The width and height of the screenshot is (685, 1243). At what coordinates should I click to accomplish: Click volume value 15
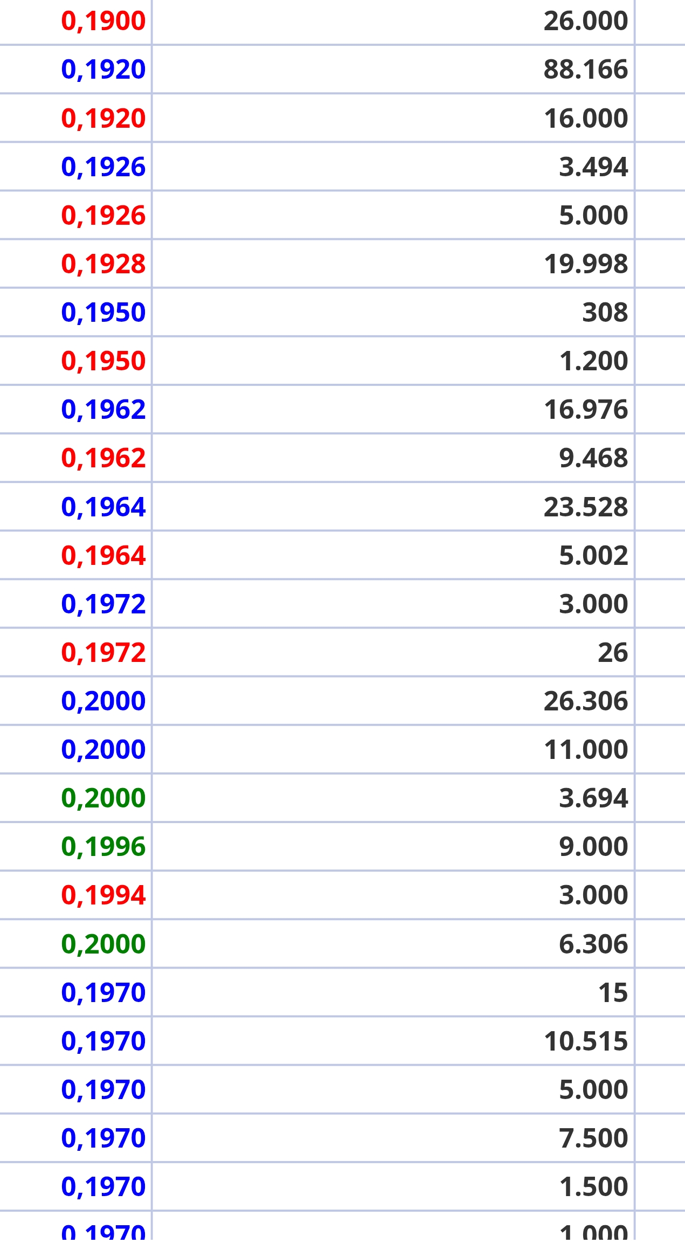613,993
